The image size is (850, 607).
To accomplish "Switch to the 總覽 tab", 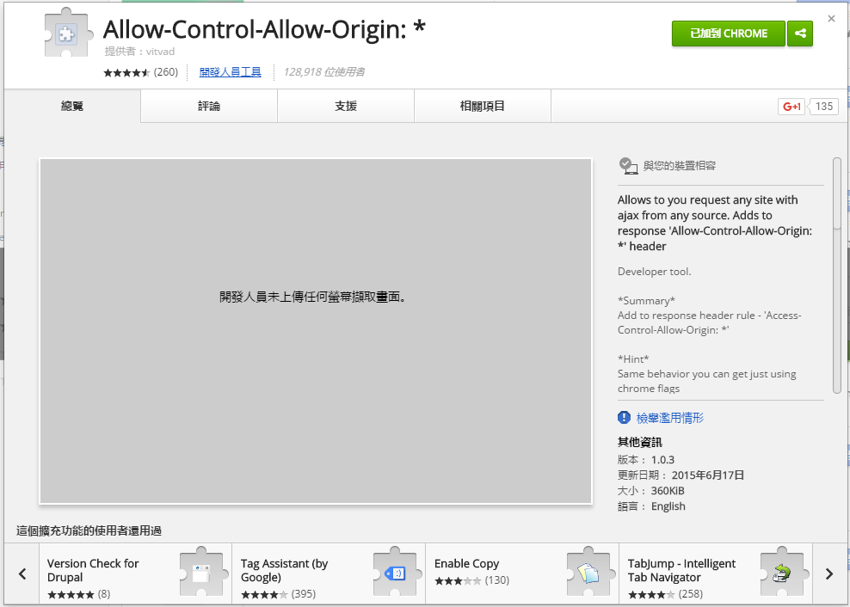I will click(72, 107).
